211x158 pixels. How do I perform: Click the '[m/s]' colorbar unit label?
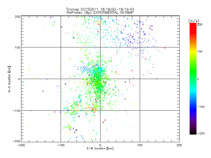coord(194,21)
